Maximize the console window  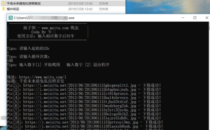(195, 18)
